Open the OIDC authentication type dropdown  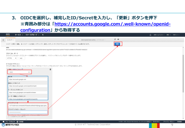coord(20,72)
